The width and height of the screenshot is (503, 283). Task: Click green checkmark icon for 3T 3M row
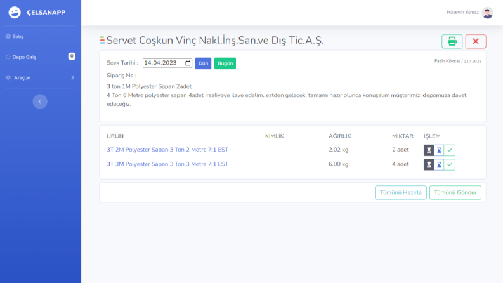pyautogui.click(x=450, y=164)
